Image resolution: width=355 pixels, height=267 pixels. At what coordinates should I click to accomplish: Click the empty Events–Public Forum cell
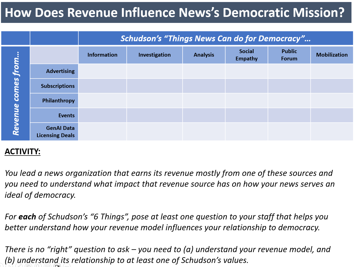[289, 116]
